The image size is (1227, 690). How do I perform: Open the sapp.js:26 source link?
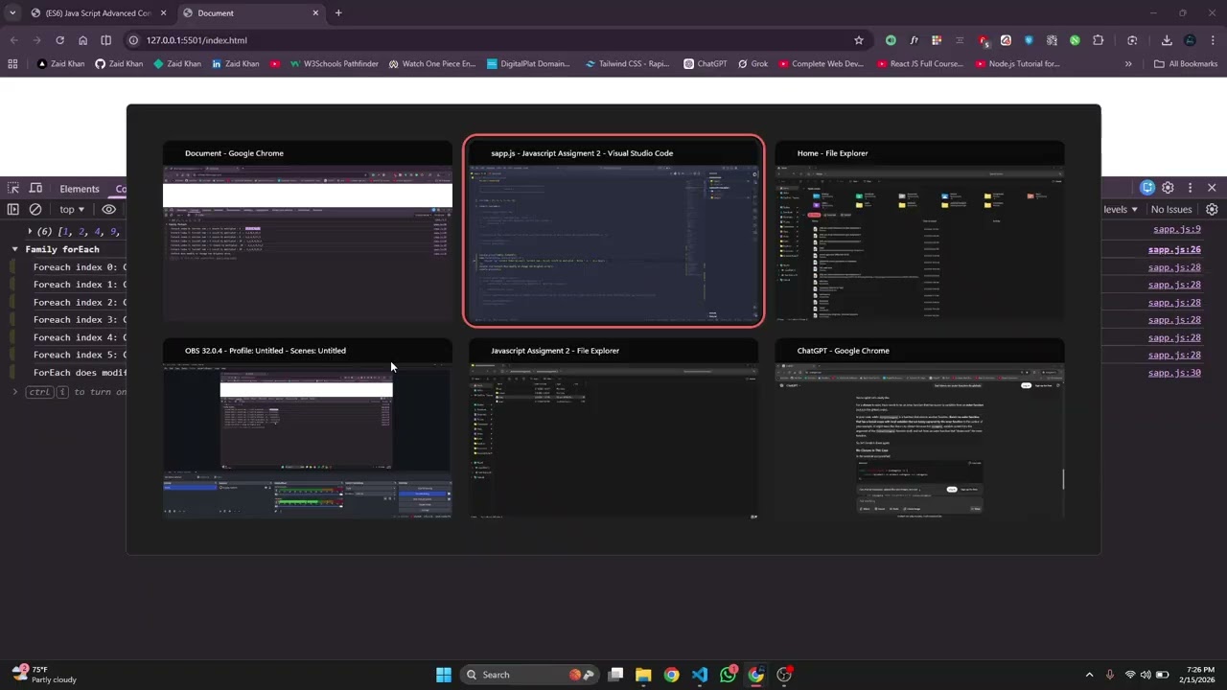pos(1174,249)
